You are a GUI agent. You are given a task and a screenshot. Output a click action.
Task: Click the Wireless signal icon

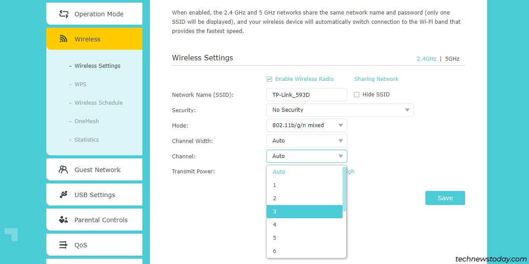point(63,39)
